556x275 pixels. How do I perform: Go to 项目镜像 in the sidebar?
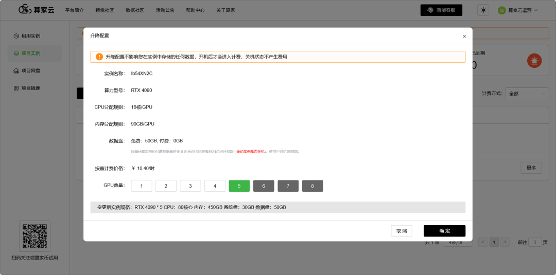coord(35,88)
